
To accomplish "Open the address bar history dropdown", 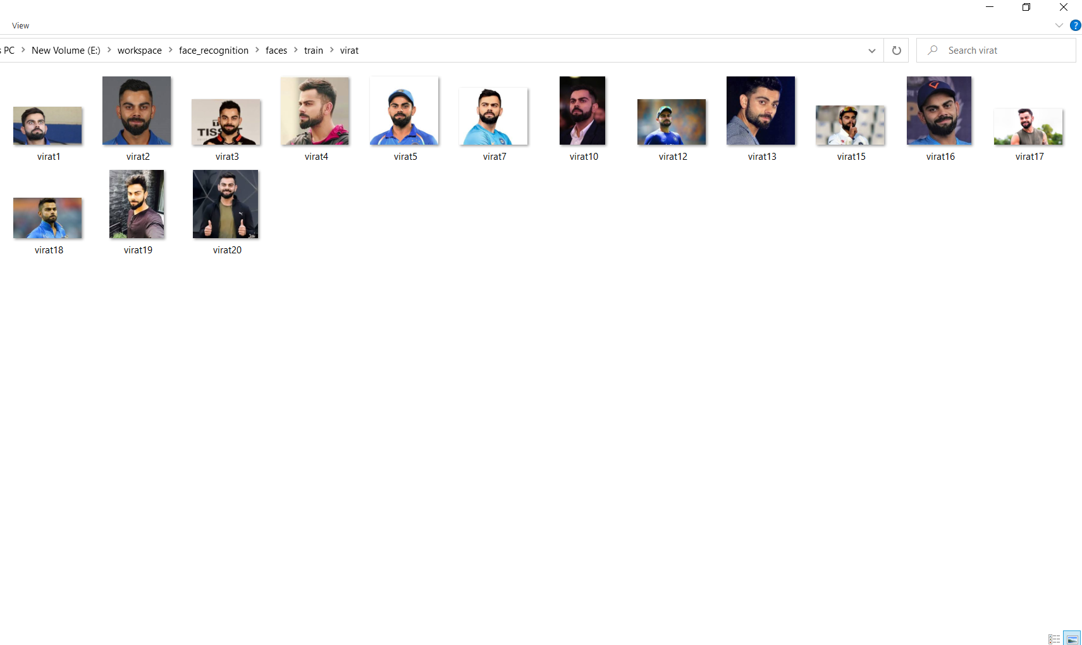I will point(872,51).
